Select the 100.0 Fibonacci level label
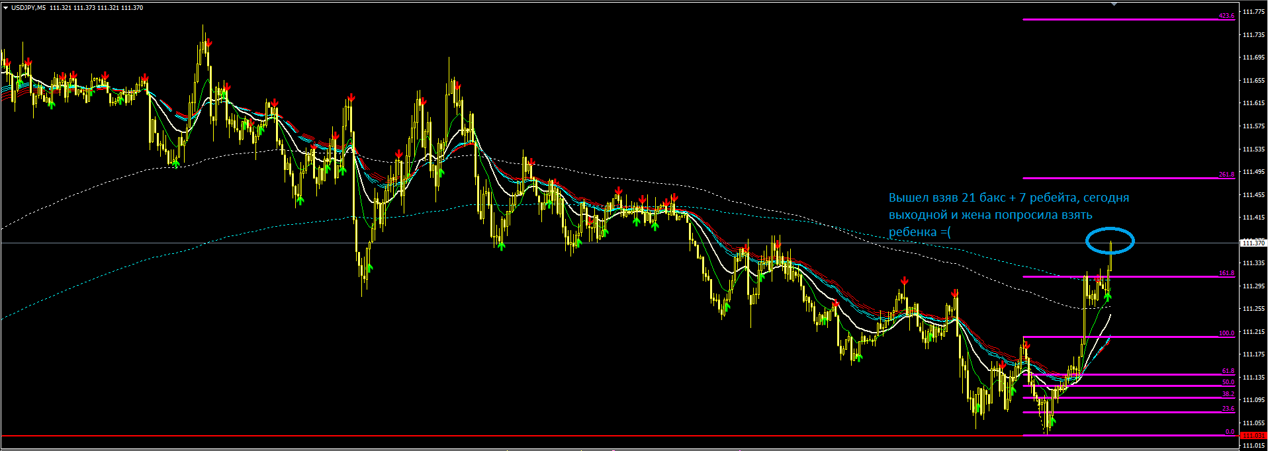This screenshot has width=1268, height=451. [1226, 333]
